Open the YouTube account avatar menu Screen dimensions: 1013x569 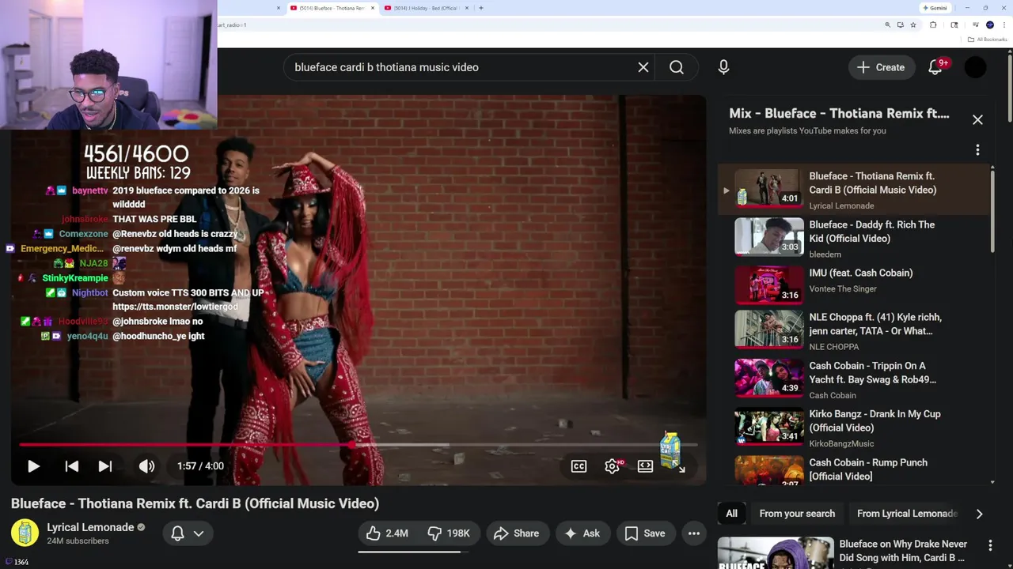coord(976,67)
